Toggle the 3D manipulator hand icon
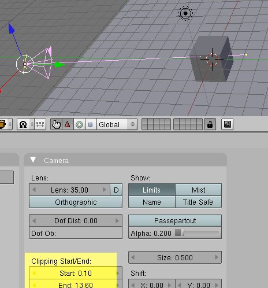 coord(56,124)
